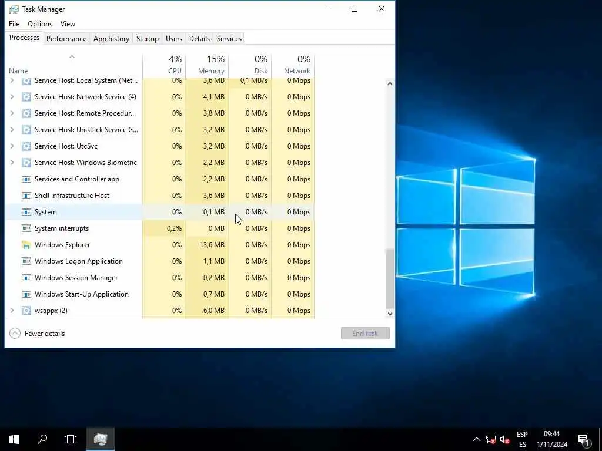Select the Shell Infrastructure Host process name
The height and width of the screenshot is (451, 602).
(72, 196)
